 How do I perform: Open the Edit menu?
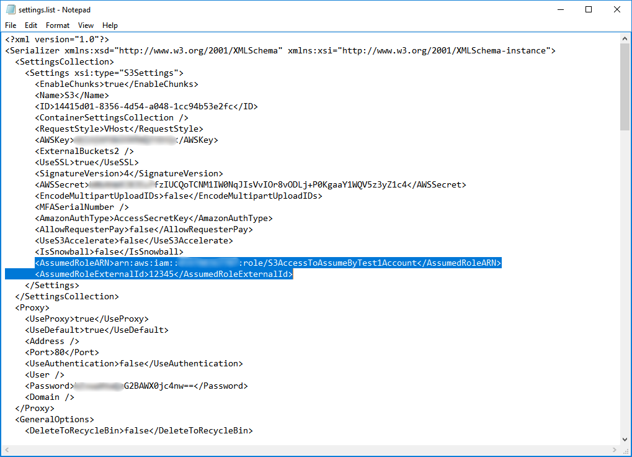(31, 25)
